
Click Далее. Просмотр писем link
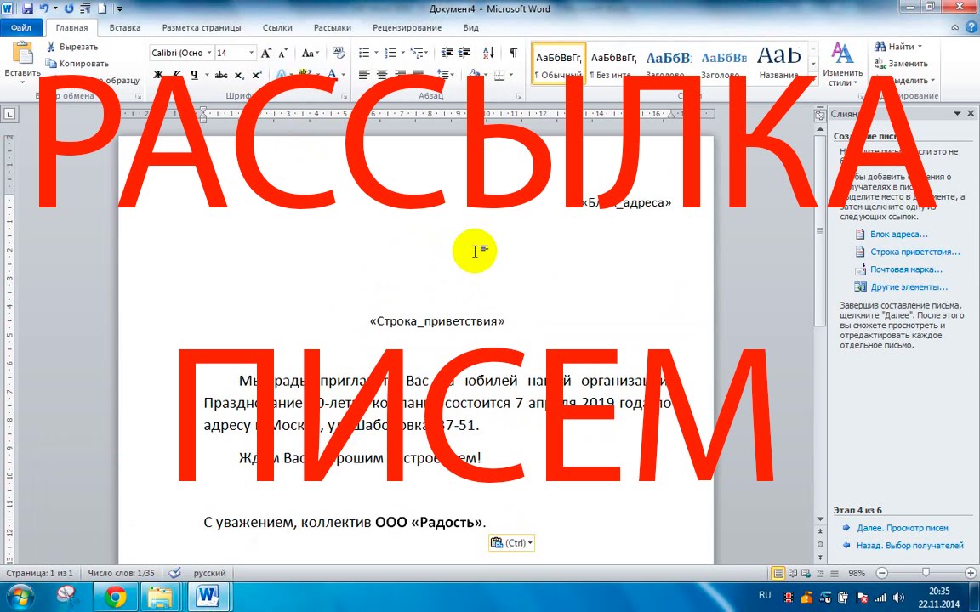tap(903, 528)
